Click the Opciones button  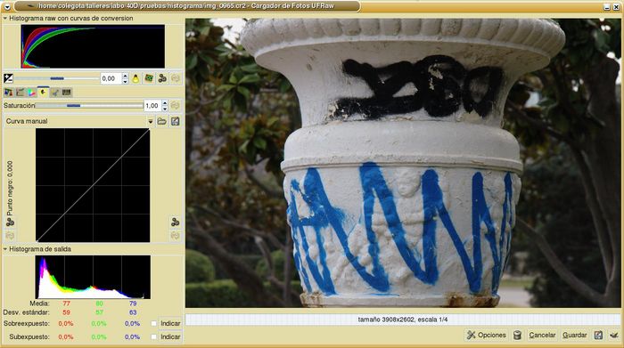[x=487, y=336]
